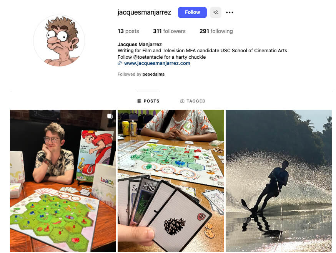
Task: Click the tagged person icon
Action: 182,101
